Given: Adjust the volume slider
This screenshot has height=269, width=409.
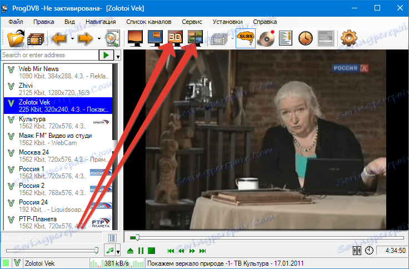Looking at the screenshot, I should point(52,251).
